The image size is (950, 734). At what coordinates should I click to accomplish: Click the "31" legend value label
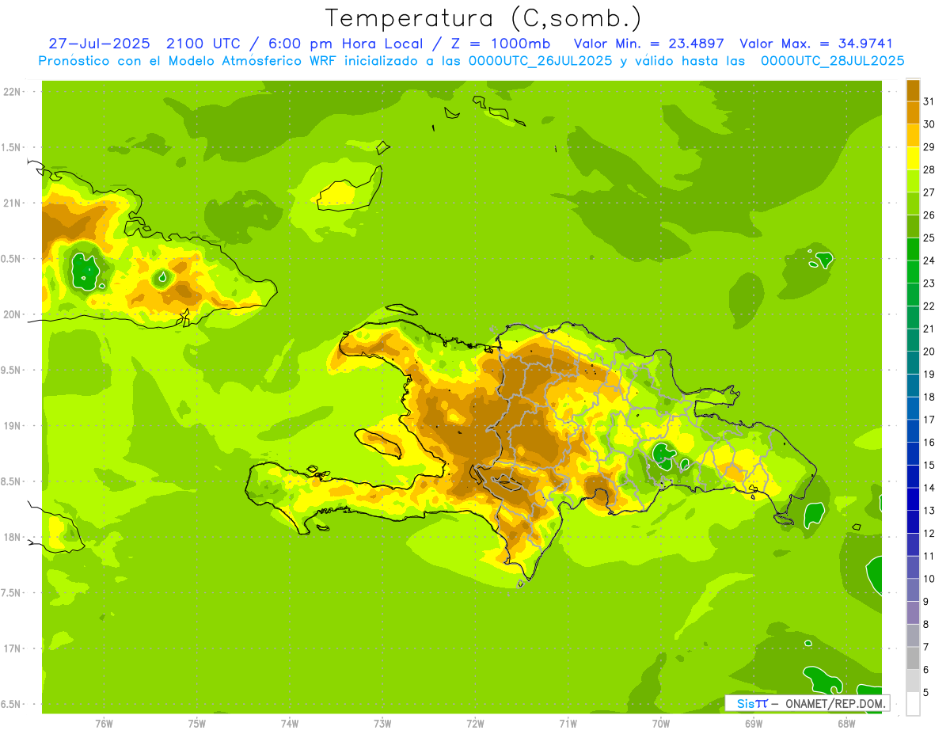929,102
